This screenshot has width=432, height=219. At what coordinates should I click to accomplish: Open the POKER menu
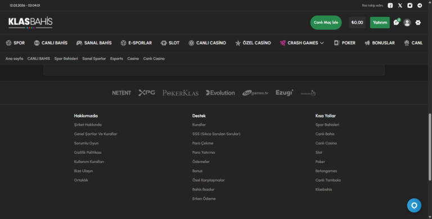coord(344,43)
